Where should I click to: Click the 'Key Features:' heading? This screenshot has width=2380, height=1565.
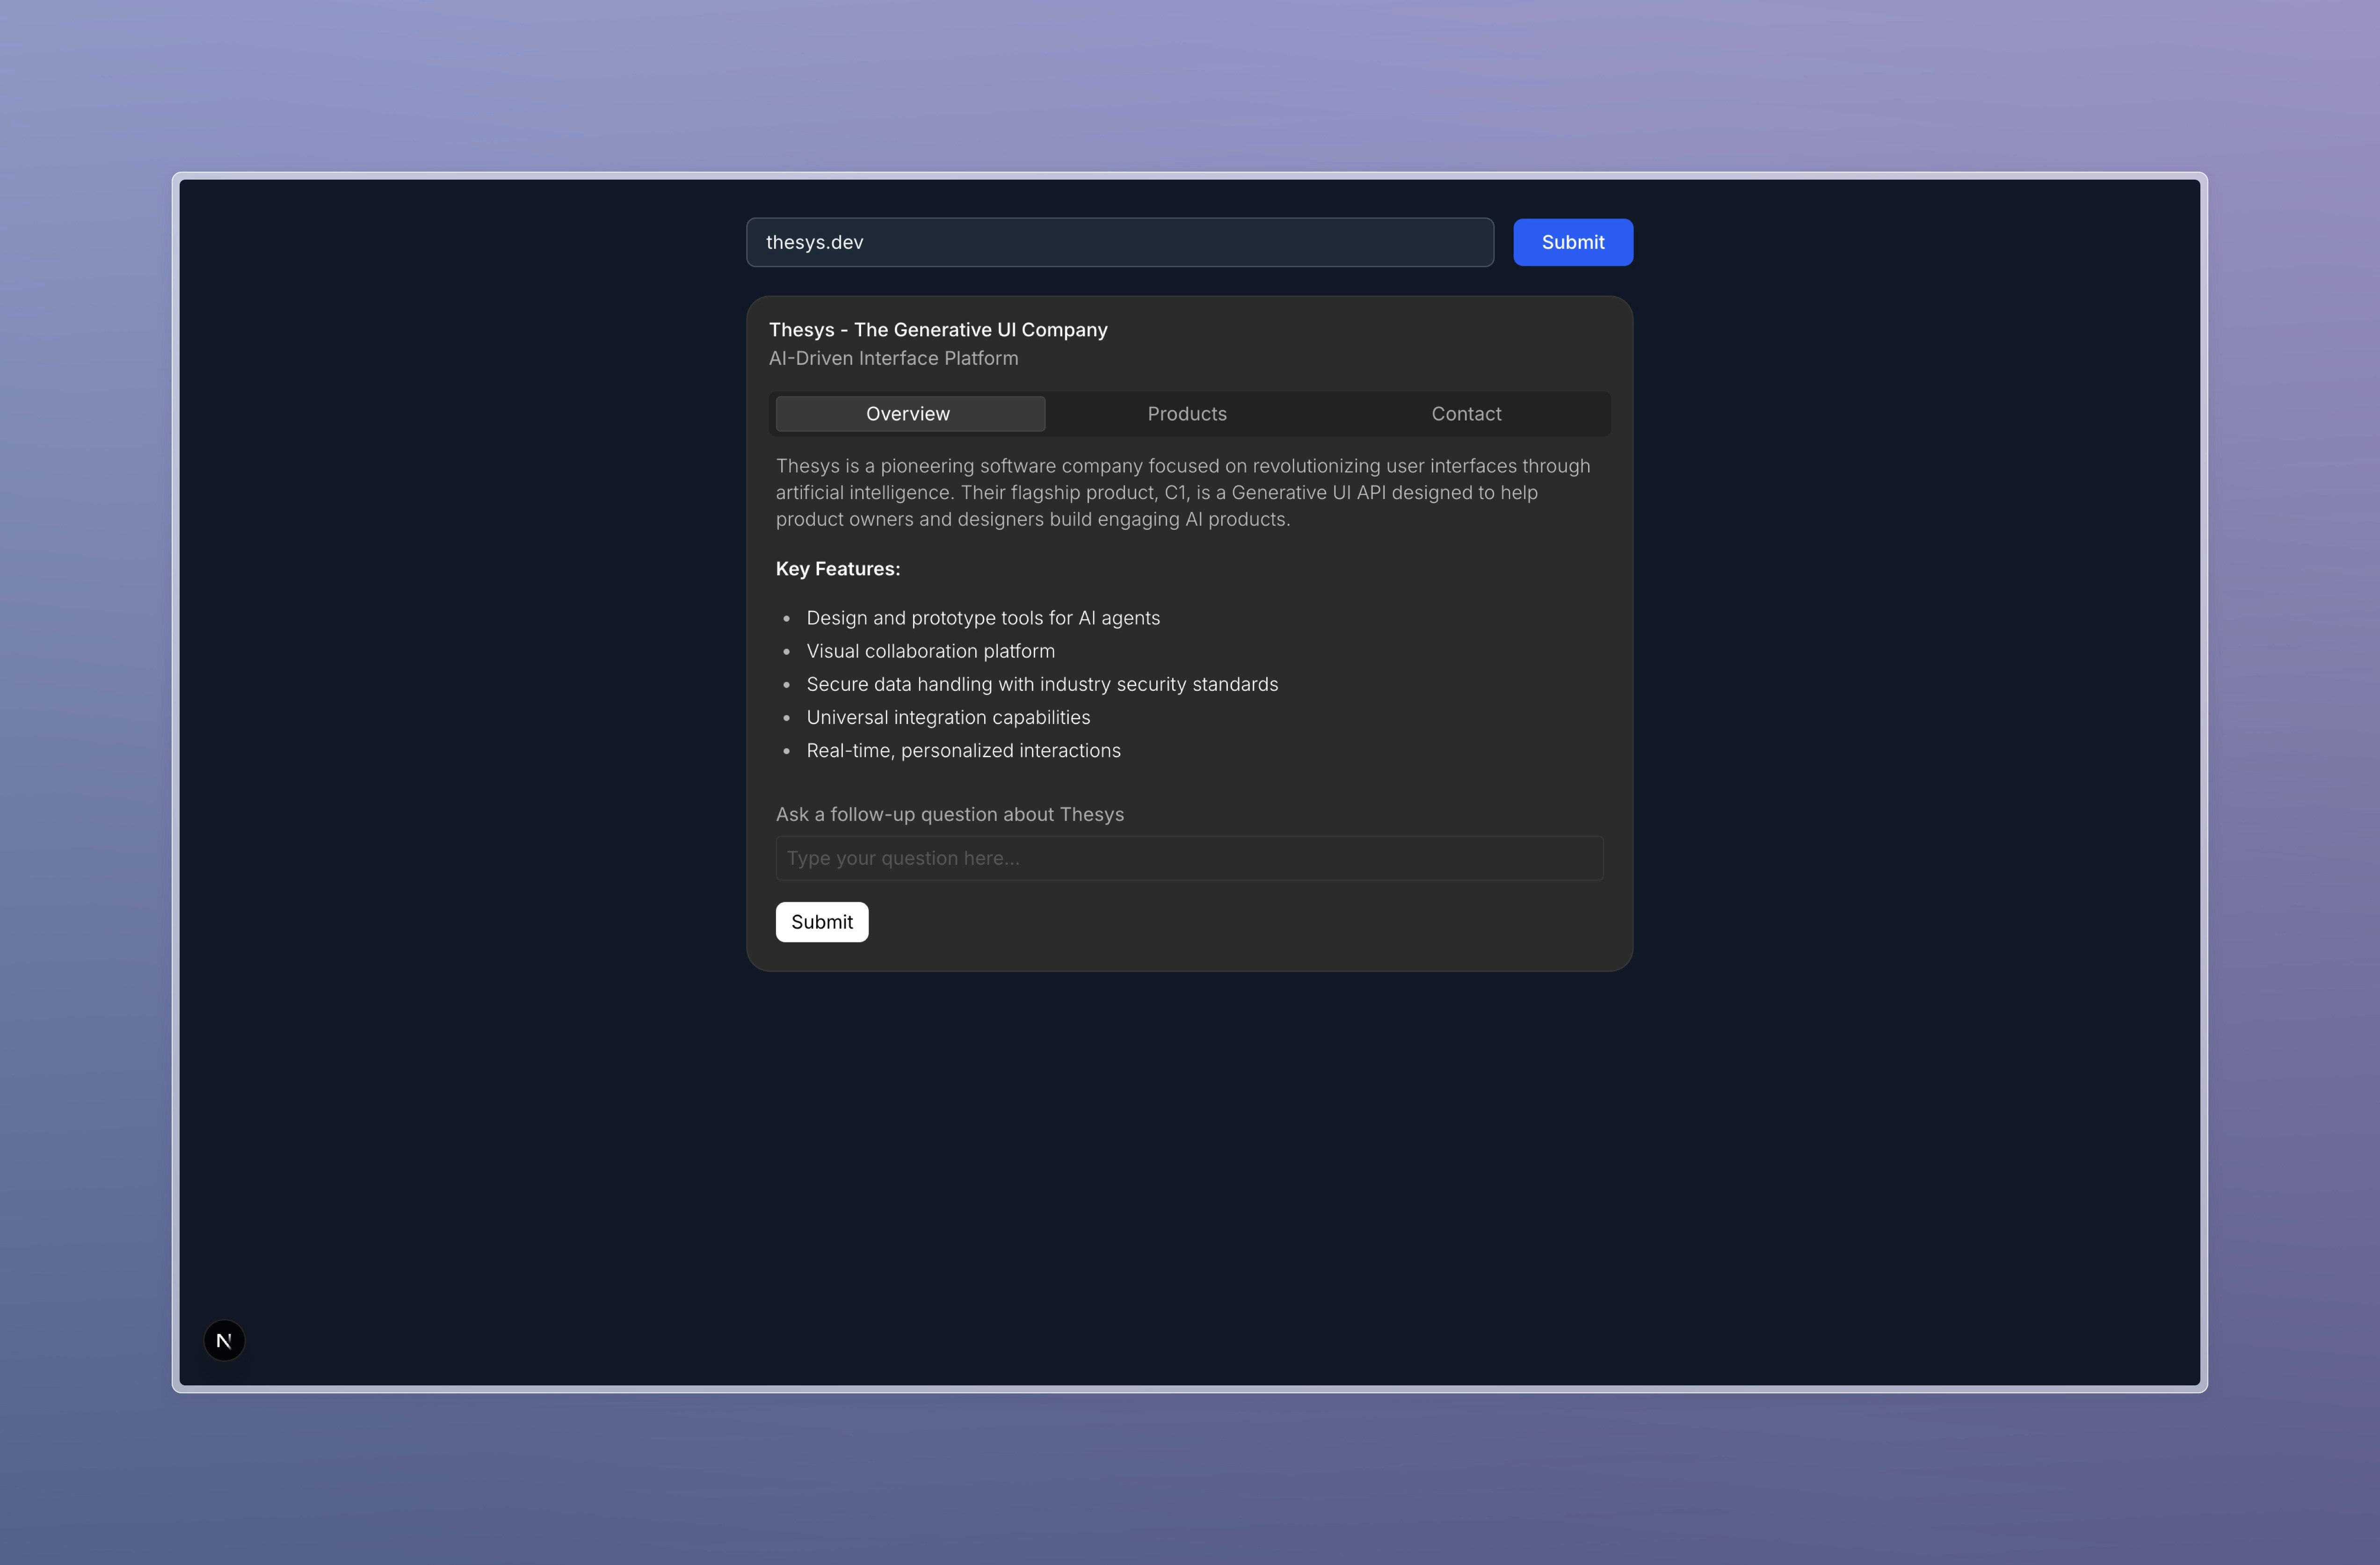[x=838, y=568]
